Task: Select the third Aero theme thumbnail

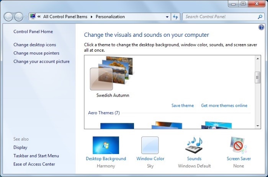Action: coord(217,125)
